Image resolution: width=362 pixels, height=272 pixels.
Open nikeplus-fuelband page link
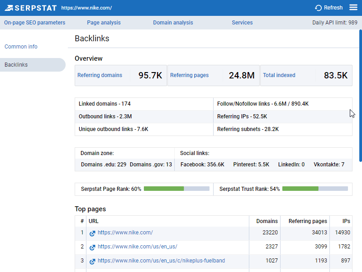161,260
